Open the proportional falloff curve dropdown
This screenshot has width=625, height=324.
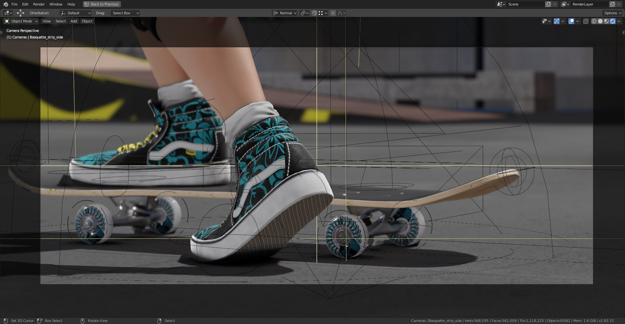[341, 13]
